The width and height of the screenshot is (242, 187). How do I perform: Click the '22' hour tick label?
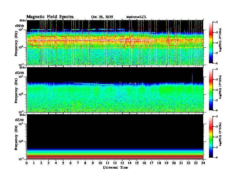[189, 163]
